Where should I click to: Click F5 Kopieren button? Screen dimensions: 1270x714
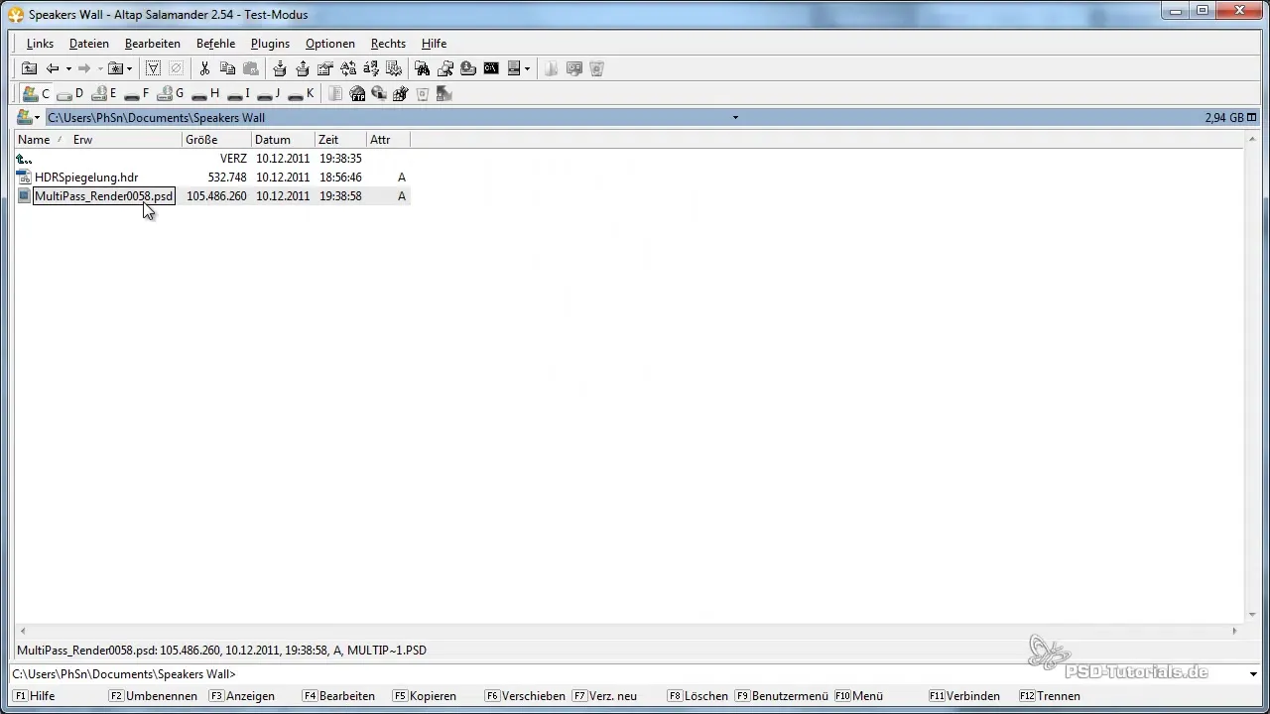pos(425,696)
